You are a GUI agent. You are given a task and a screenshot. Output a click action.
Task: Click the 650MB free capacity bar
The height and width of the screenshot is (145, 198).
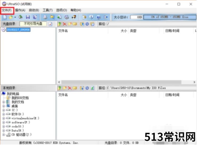coord(170,17)
